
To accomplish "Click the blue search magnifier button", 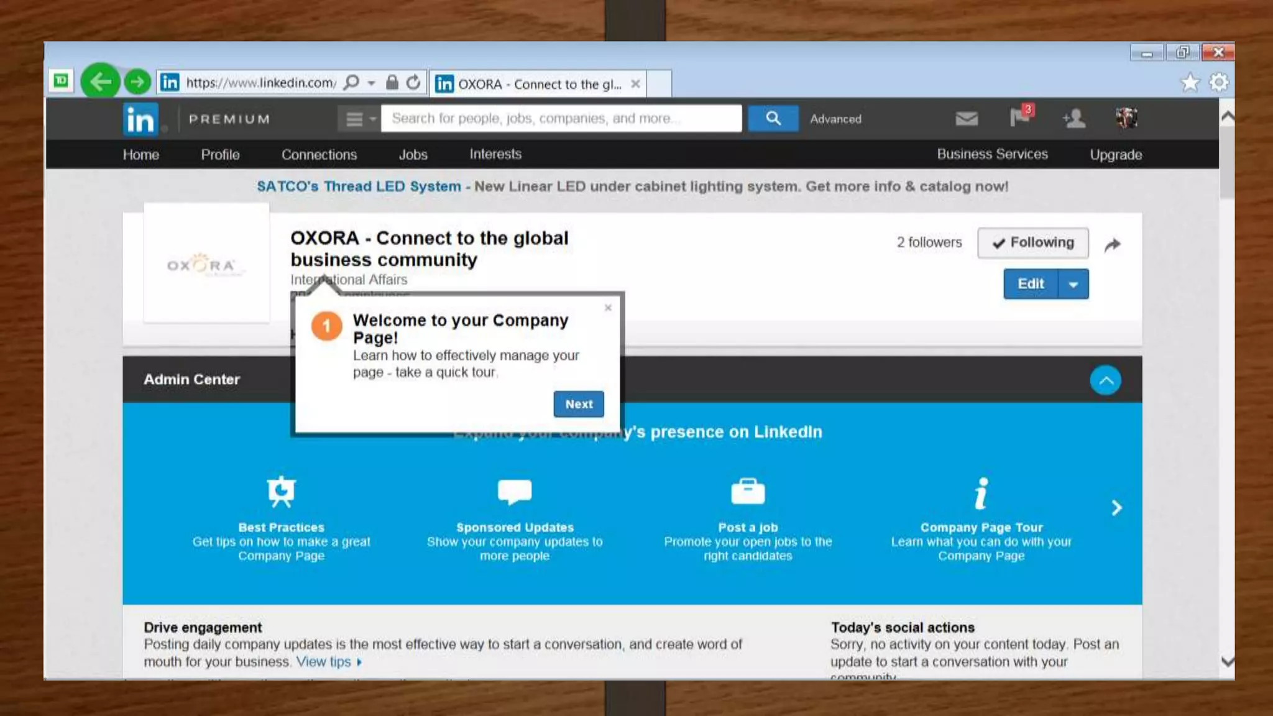I will tap(773, 118).
